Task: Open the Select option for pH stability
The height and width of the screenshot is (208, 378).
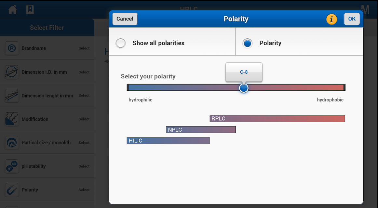Action: [84, 166]
